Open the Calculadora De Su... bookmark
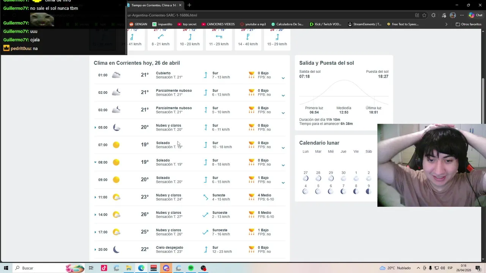Viewport: 486px width, 273px height. click(x=287, y=24)
